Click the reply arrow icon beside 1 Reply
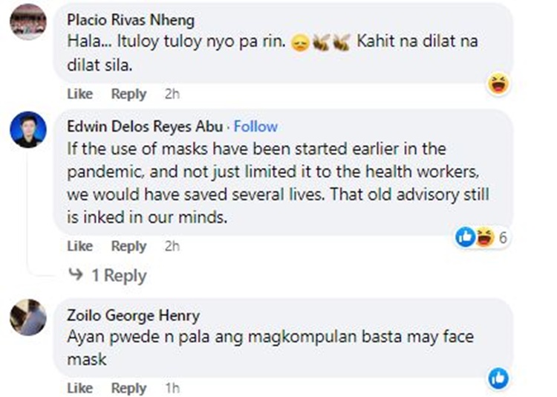 click(x=75, y=276)
